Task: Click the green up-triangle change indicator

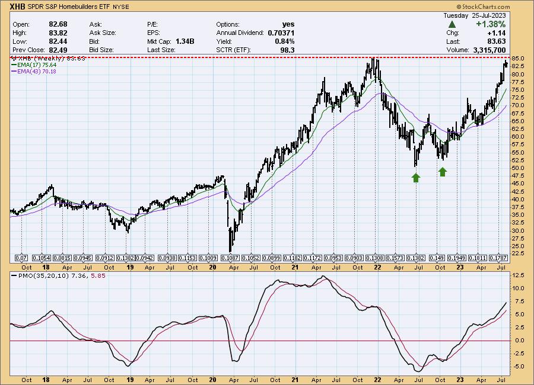Action: [452, 24]
